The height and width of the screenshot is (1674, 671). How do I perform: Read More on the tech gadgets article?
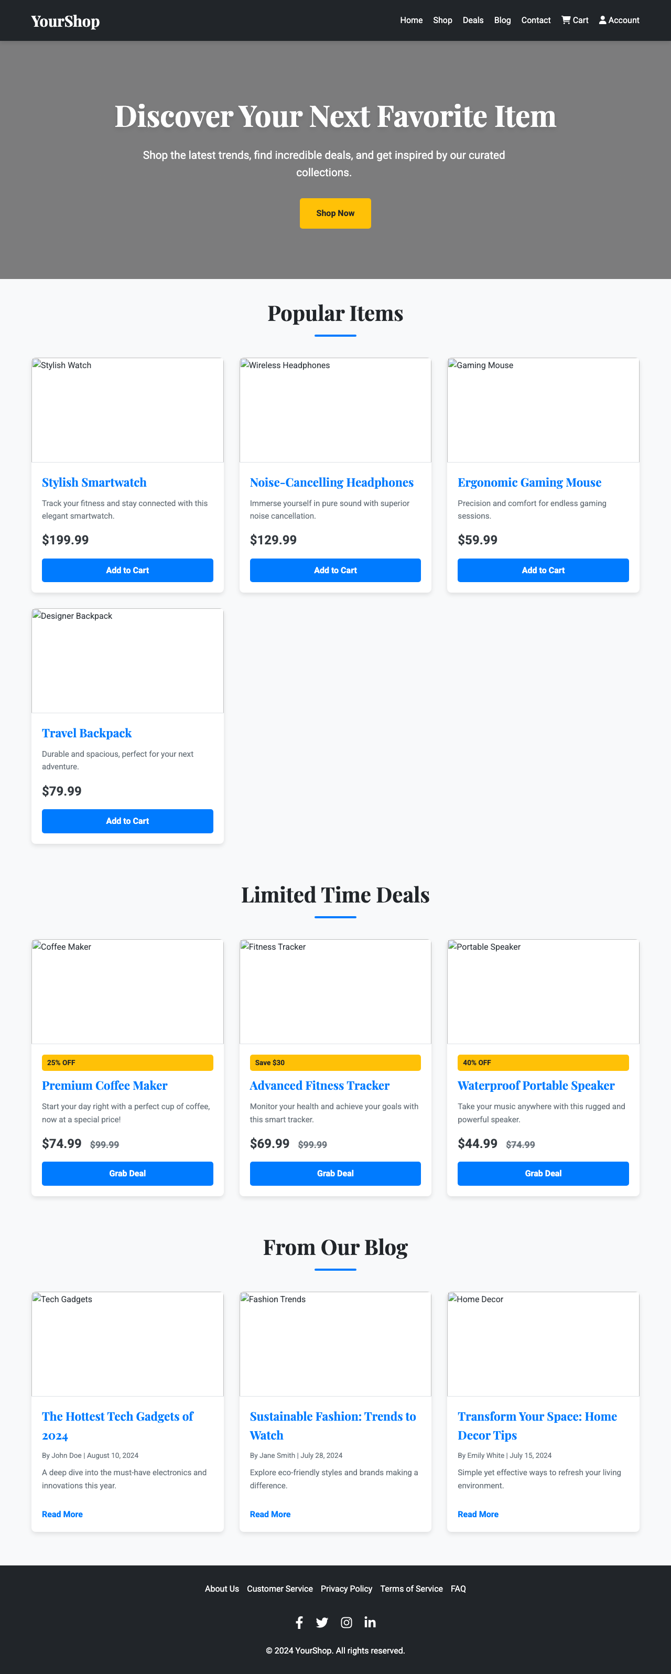coord(62,1514)
